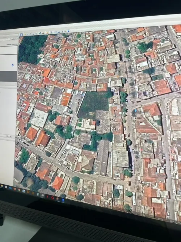
Task: Select the Add Polygon tool
Action: [28, 34]
